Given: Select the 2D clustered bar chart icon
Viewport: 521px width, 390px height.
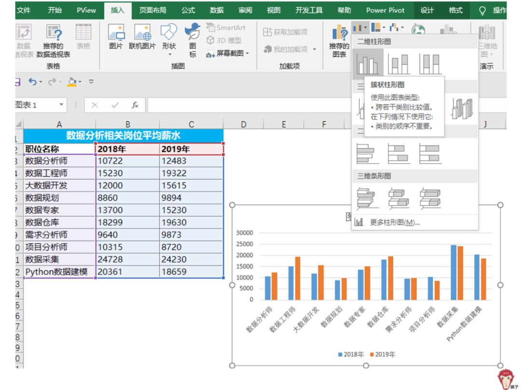Looking at the screenshot, I should [x=368, y=153].
